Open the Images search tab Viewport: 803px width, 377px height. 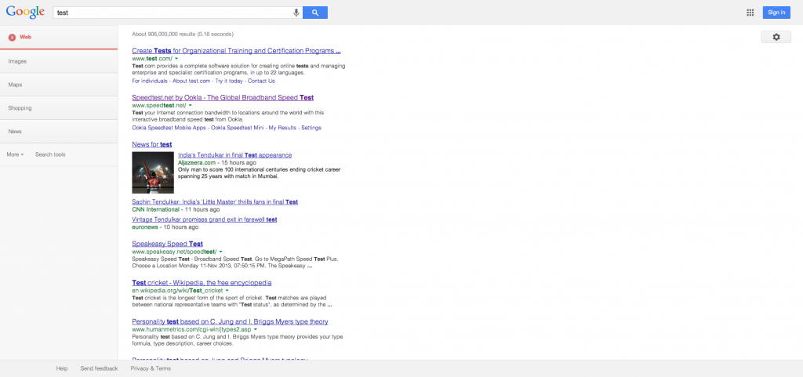tap(59, 61)
